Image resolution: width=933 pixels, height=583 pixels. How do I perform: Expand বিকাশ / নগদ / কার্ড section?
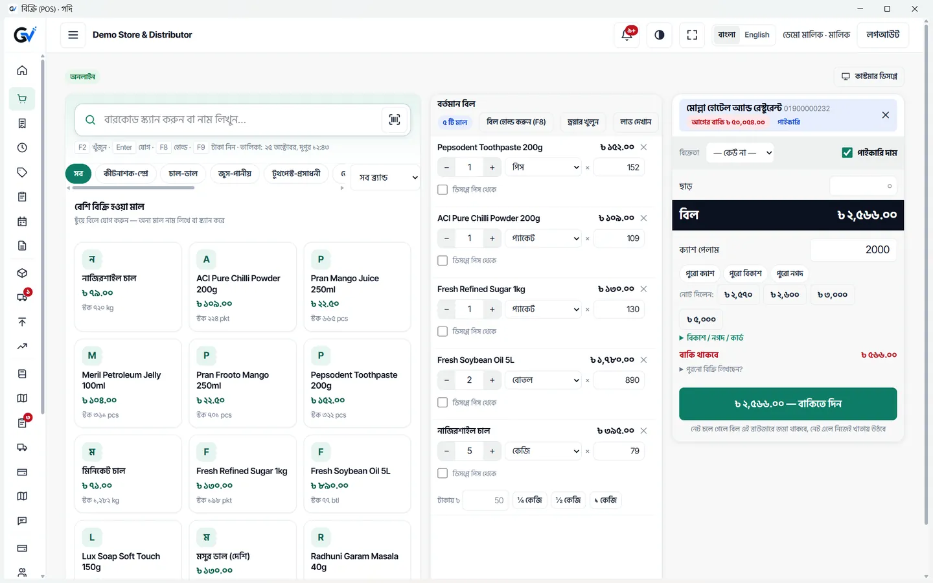(711, 337)
